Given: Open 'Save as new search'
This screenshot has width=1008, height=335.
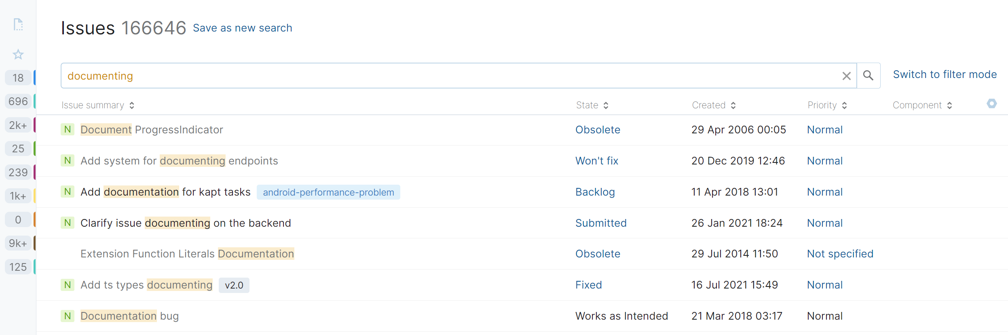Looking at the screenshot, I should [243, 27].
